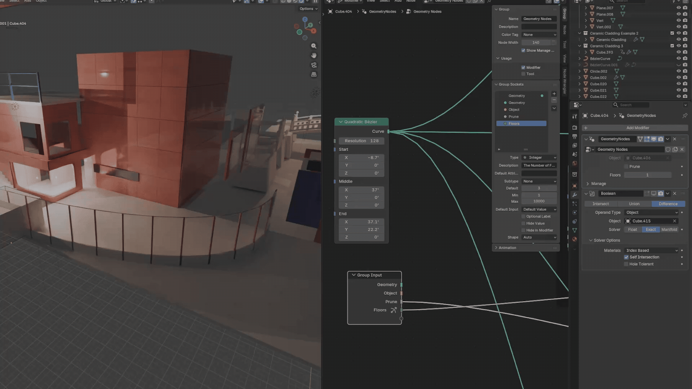Add a new group socket with plus icon
Screen dimensions: 692x389
point(554,94)
